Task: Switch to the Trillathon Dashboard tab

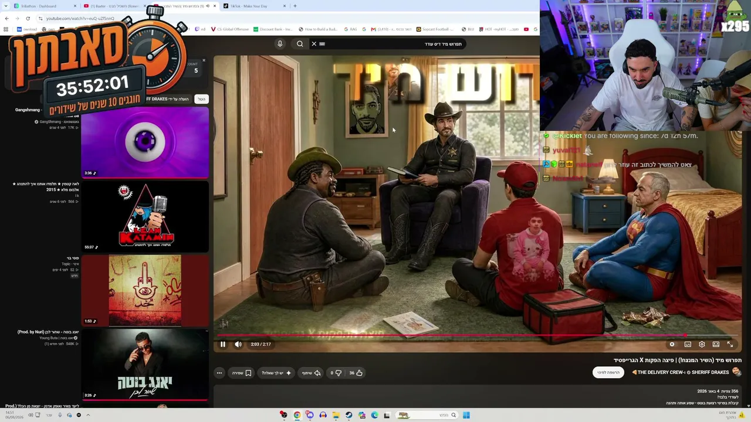Action: [44, 6]
